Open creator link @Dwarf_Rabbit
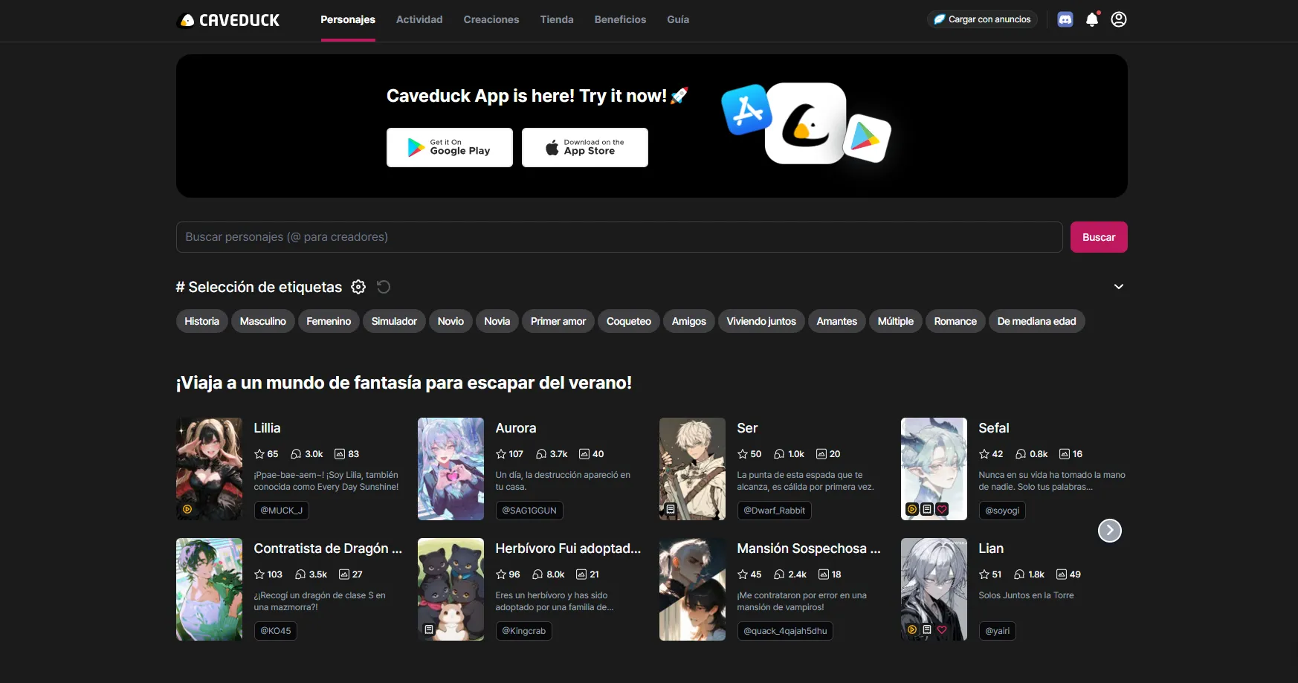The height and width of the screenshot is (683, 1298). (x=774, y=511)
